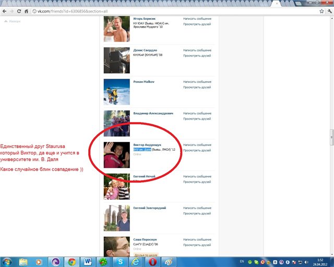The image size is (334, 267).
Task: Open Skype from the taskbar
Action: [x=120, y=262]
